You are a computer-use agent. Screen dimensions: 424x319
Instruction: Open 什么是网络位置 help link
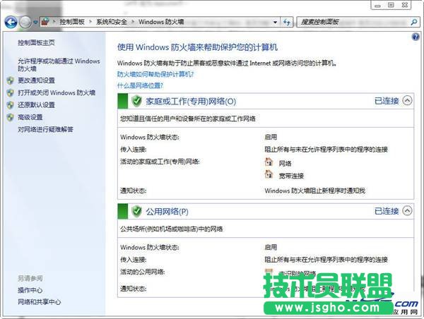(140, 85)
